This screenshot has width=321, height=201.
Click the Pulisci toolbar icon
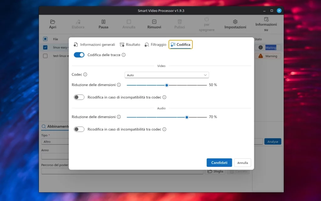(180, 22)
